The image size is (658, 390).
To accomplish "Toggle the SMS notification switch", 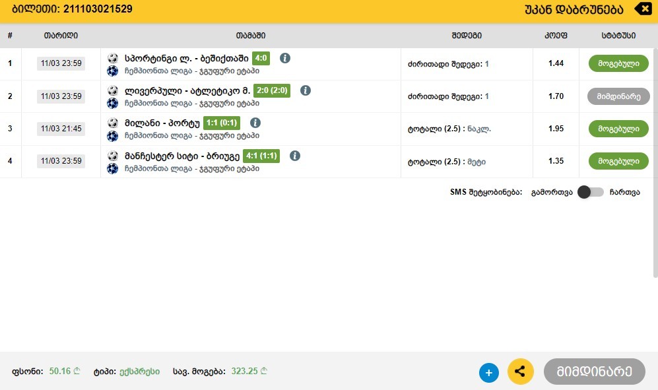I will click(591, 192).
